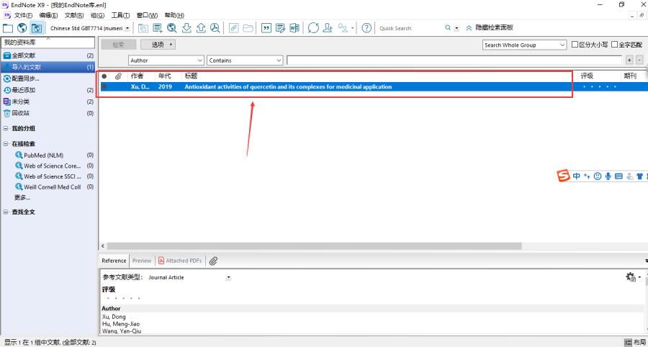Click the Sync Library circular arrows icon
The width and height of the screenshot is (648, 347).
click(x=313, y=28)
